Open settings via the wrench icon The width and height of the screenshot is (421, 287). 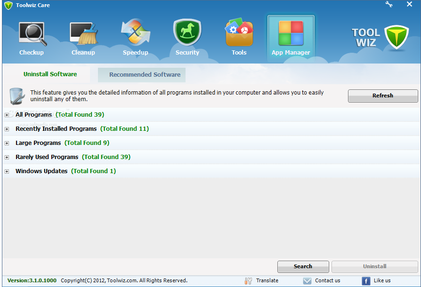[x=389, y=4]
